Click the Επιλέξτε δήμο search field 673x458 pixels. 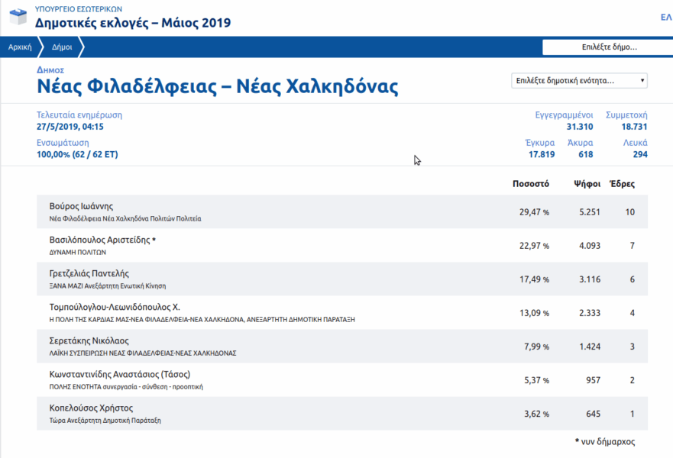[x=603, y=47]
